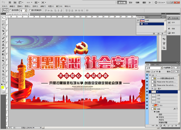
Task: Select the Horizontal Type tool
Action: [3, 68]
